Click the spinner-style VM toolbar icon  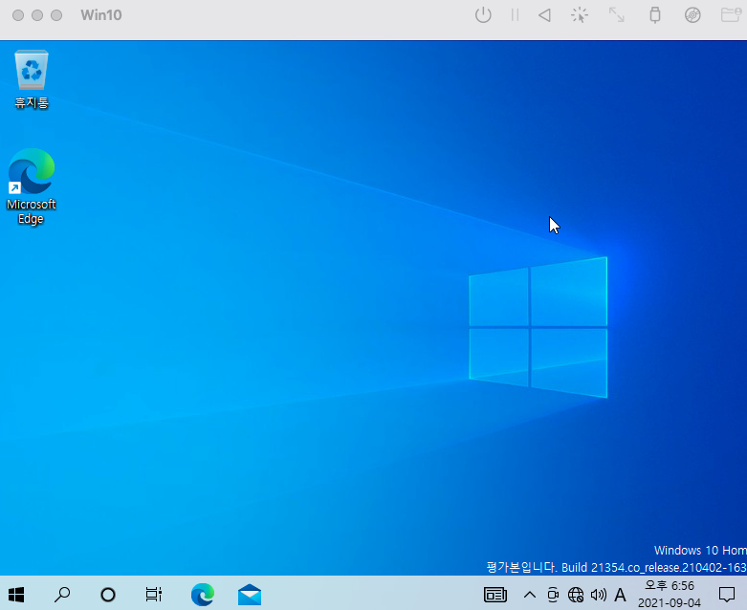[x=580, y=15]
